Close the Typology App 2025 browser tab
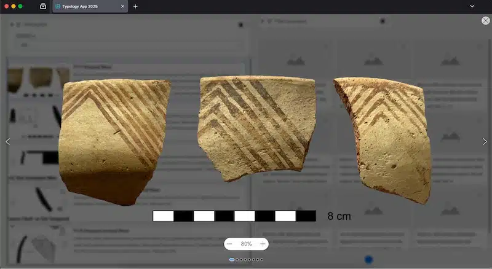 click(x=122, y=6)
